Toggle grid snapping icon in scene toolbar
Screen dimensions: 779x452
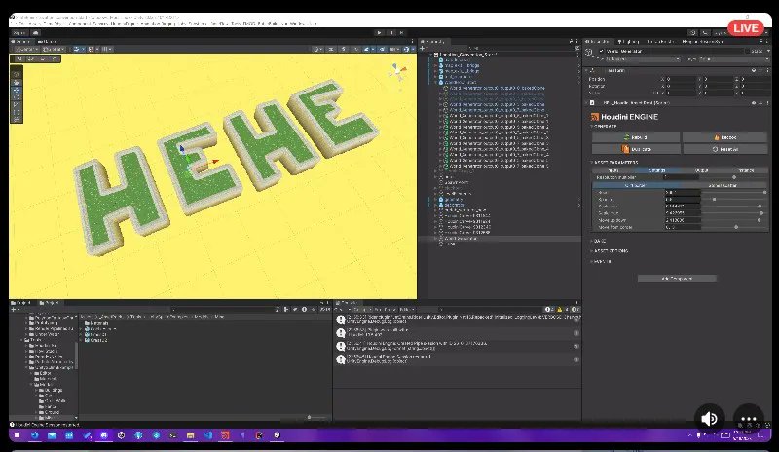pyautogui.click(x=93, y=50)
